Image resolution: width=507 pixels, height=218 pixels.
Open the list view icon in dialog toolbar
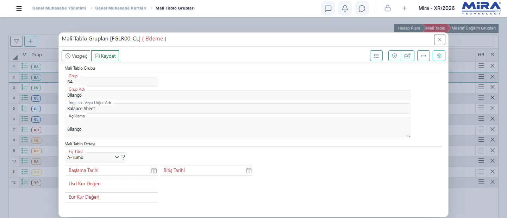376,56
